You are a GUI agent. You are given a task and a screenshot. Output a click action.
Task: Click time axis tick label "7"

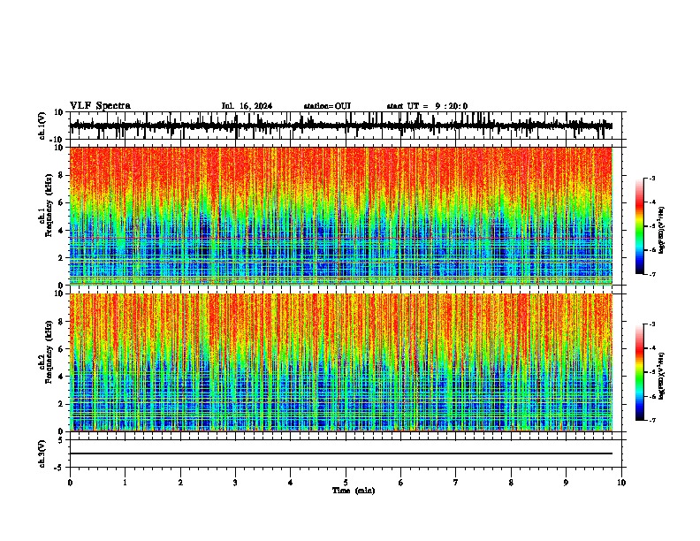(x=456, y=483)
